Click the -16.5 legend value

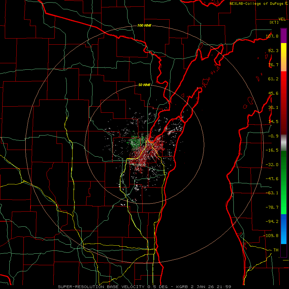pyautogui.click(x=272, y=150)
